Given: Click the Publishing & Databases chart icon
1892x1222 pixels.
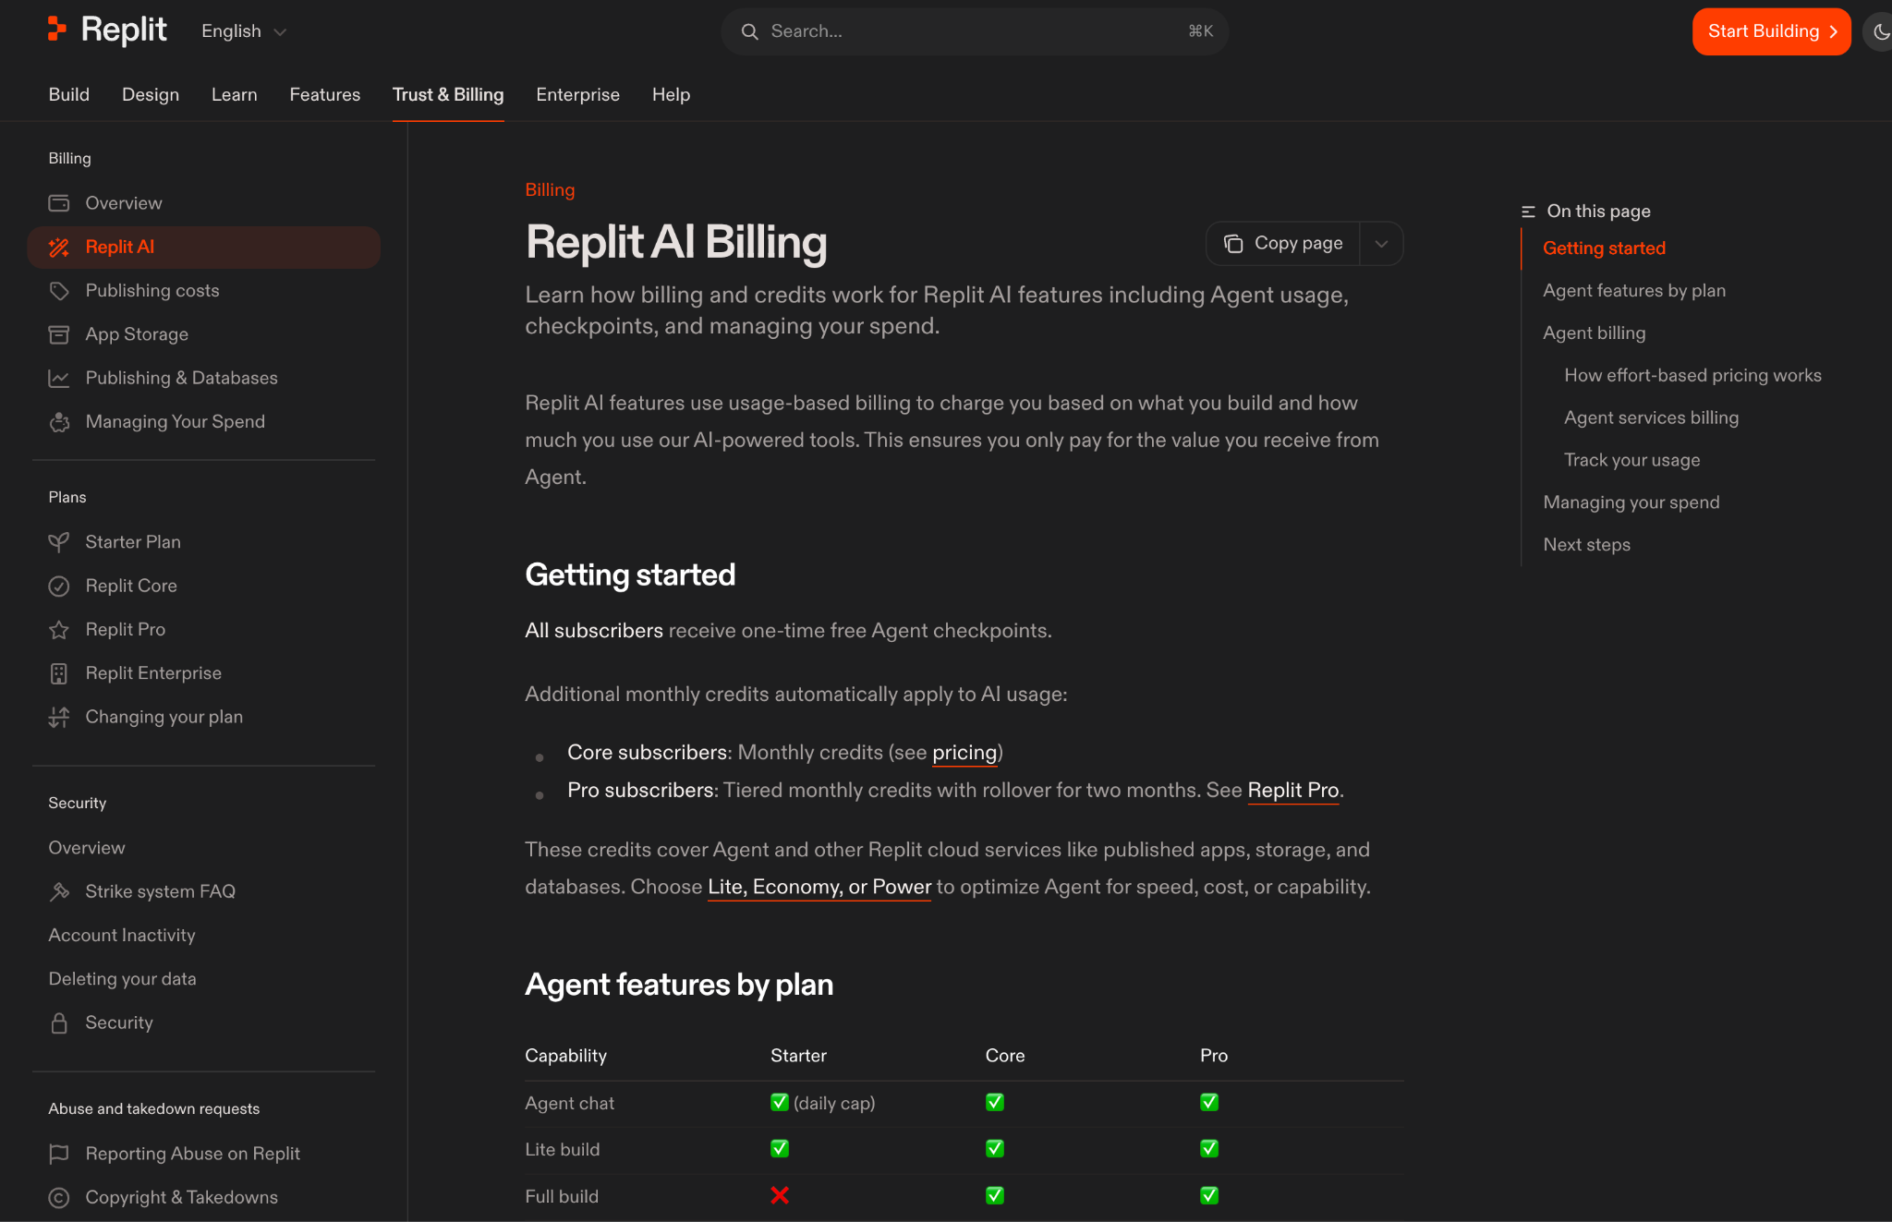Looking at the screenshot, I should (x=59, y=378).
